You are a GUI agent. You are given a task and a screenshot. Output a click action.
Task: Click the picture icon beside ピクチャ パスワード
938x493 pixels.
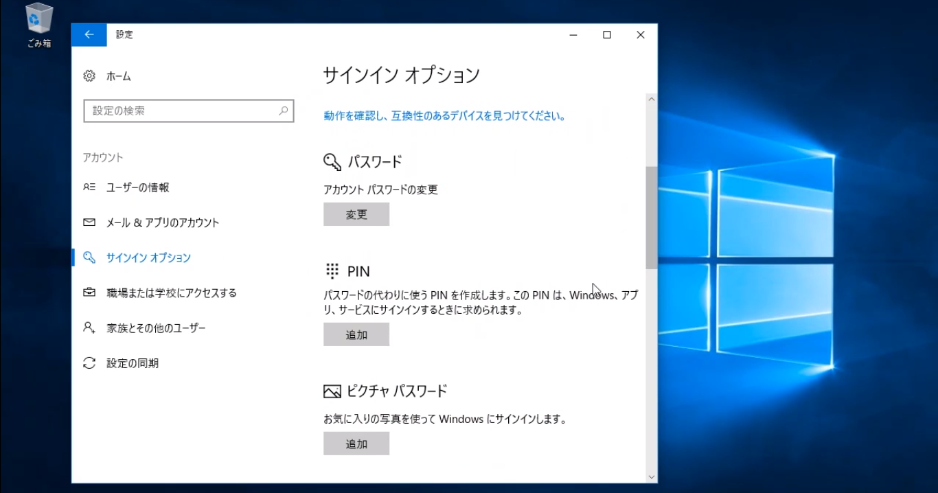[332, 391]
